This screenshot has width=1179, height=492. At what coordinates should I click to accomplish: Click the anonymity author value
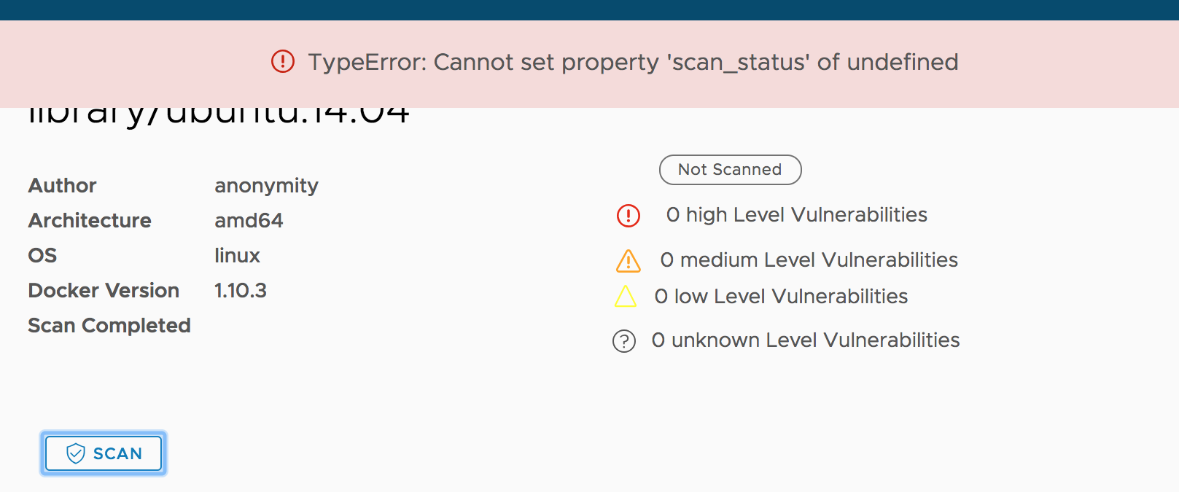266,185
